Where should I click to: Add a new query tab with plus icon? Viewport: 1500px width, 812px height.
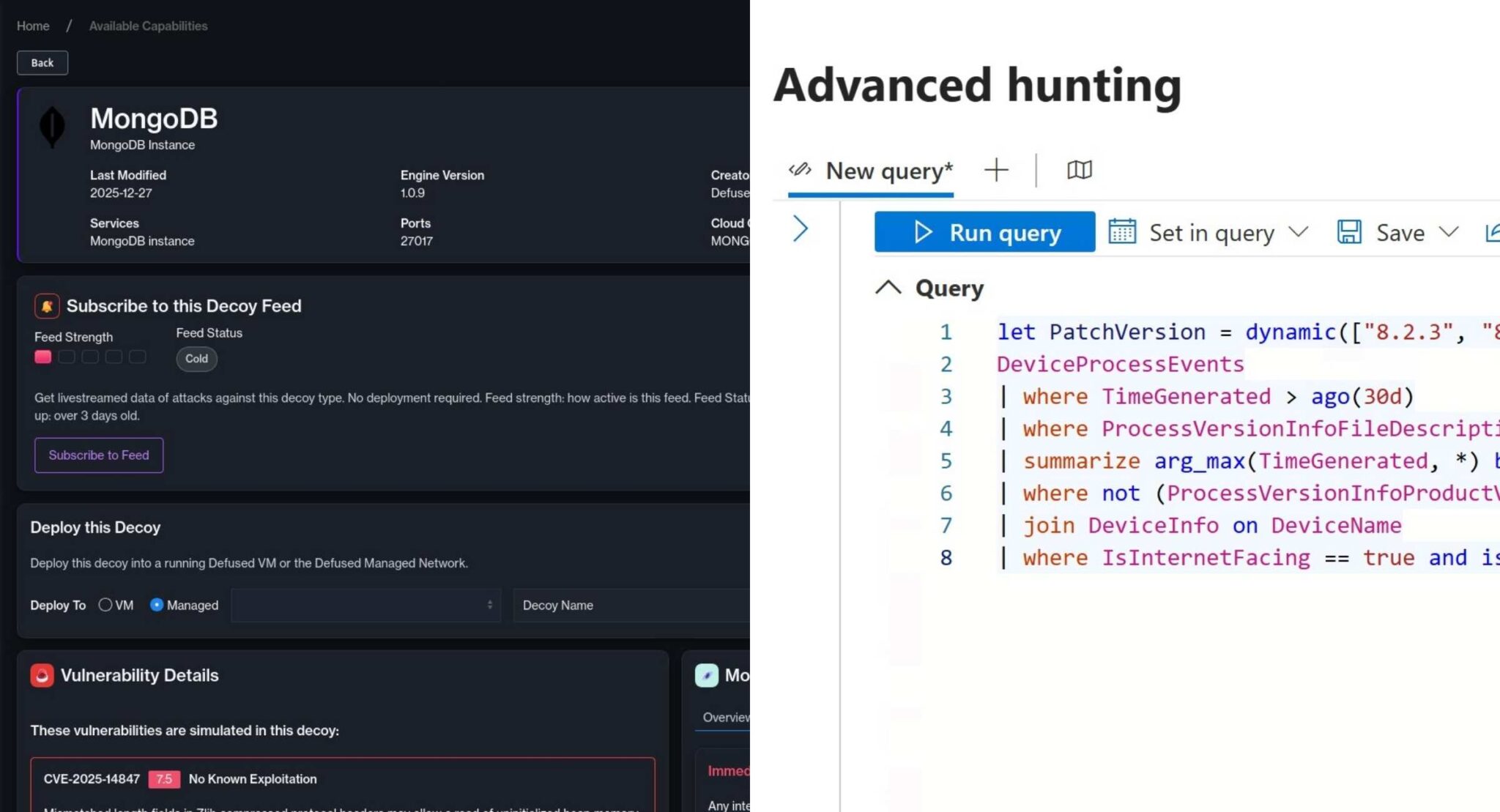coord(996,171)
